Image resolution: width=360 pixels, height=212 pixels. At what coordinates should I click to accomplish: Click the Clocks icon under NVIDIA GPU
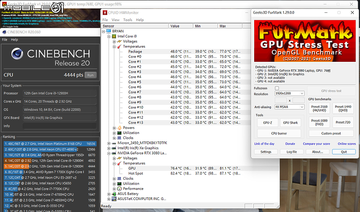pyautogui.click(x=120, y=178)
